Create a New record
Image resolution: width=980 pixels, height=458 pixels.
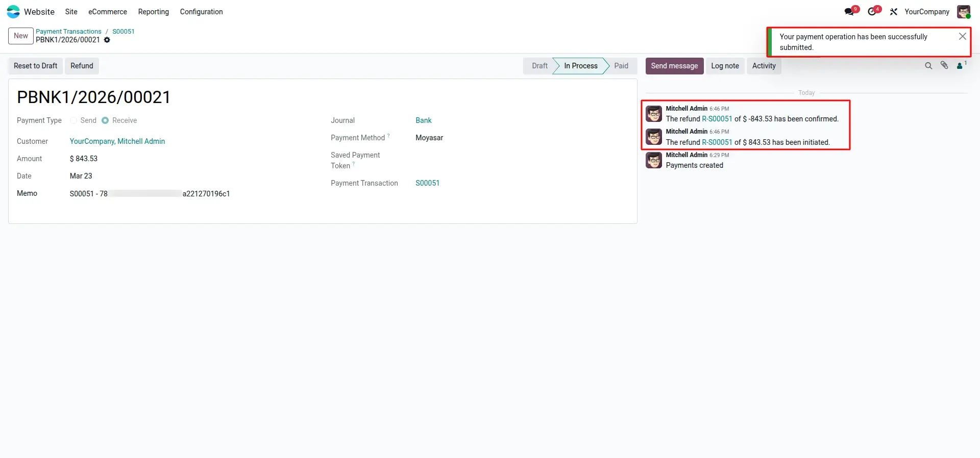click(21, 36)
